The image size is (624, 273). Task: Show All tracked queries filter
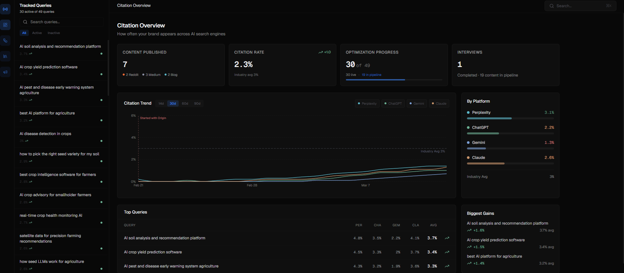coord(24,33)
